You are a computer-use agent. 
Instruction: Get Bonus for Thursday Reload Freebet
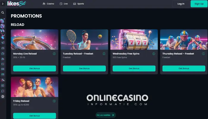click(x=184, y=68)
